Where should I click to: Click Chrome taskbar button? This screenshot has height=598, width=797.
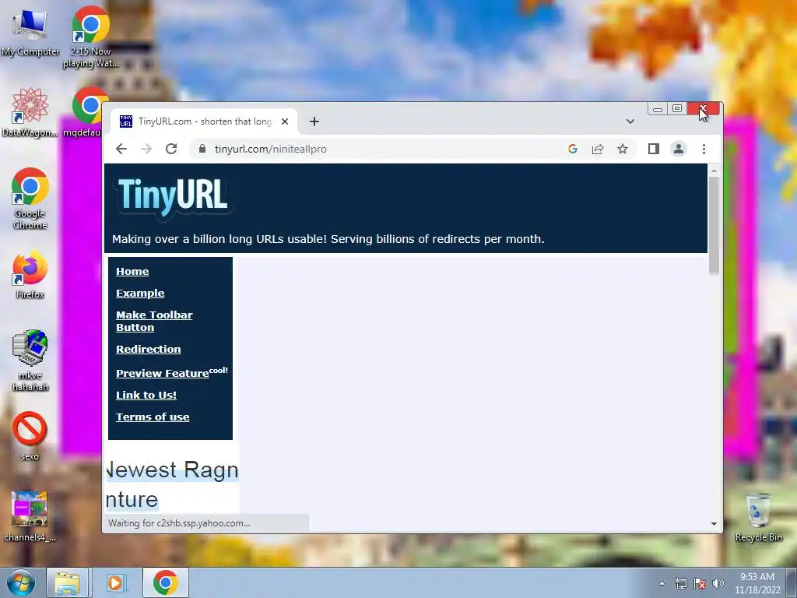(166, 582)
